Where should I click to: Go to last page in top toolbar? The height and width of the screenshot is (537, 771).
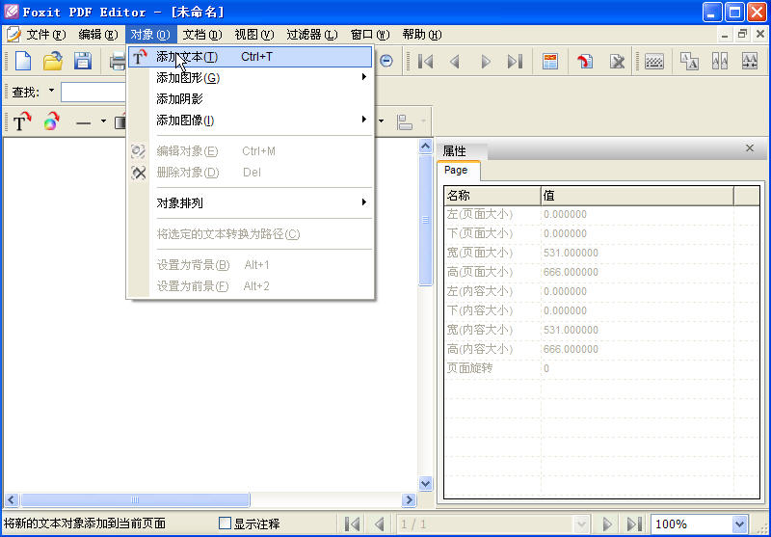tap(515, 62)
